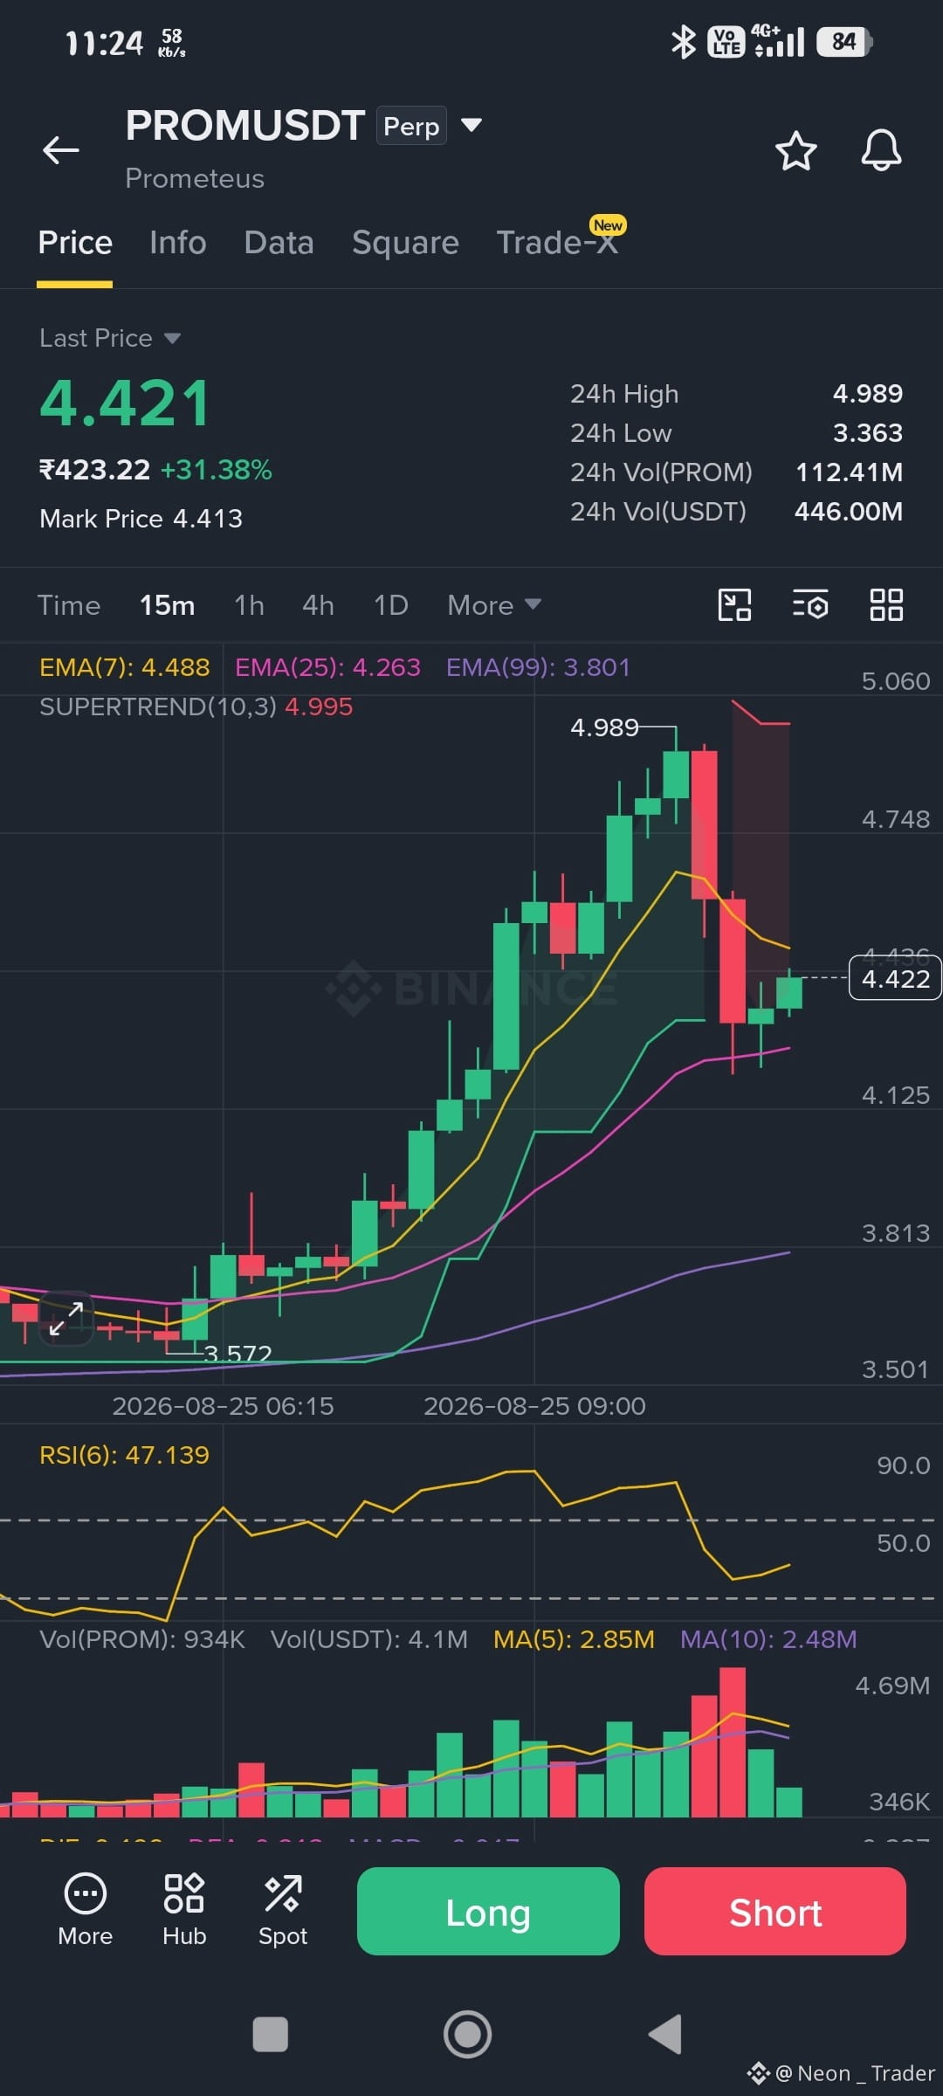Select the 1D chart interval
943x2096 pixels.
coord(390,605)
